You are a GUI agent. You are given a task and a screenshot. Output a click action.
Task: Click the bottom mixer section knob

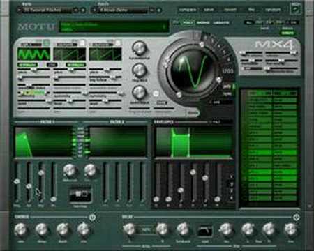[140, 92]
